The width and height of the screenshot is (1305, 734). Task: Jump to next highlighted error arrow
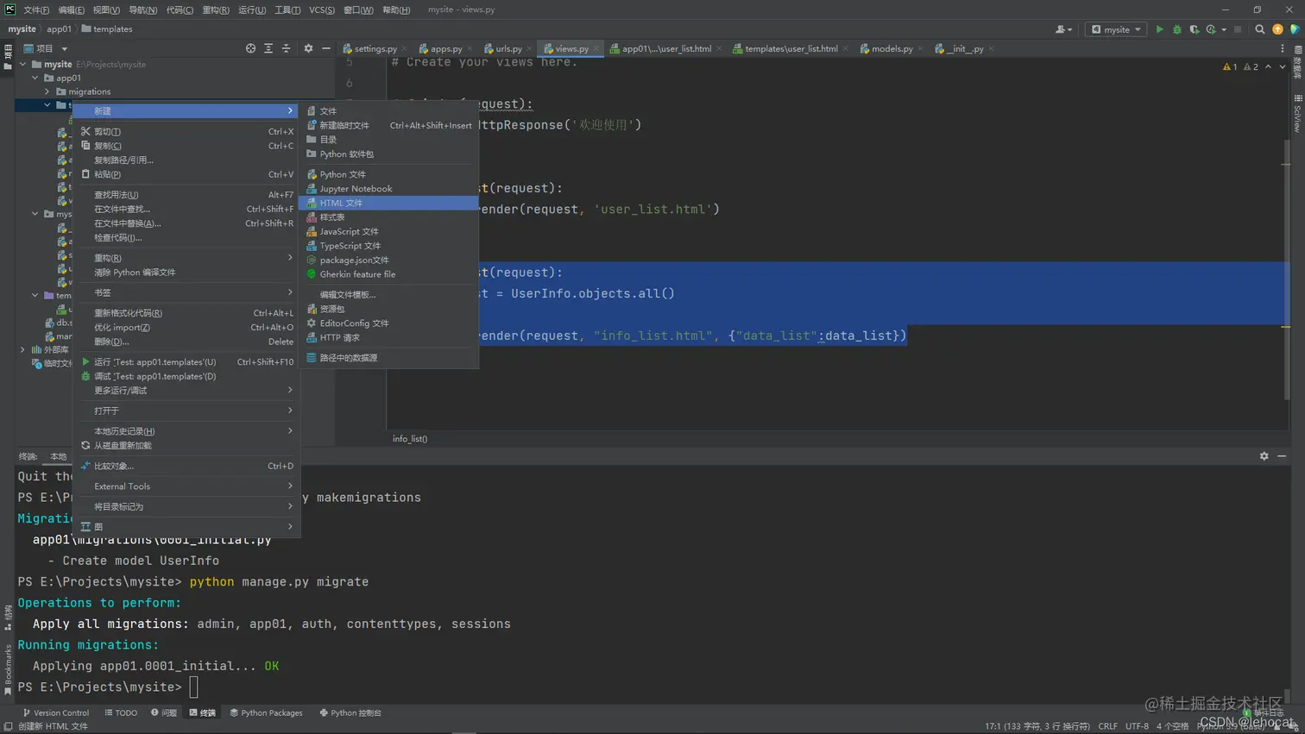pyautogui.click(x=1282, y=66)
